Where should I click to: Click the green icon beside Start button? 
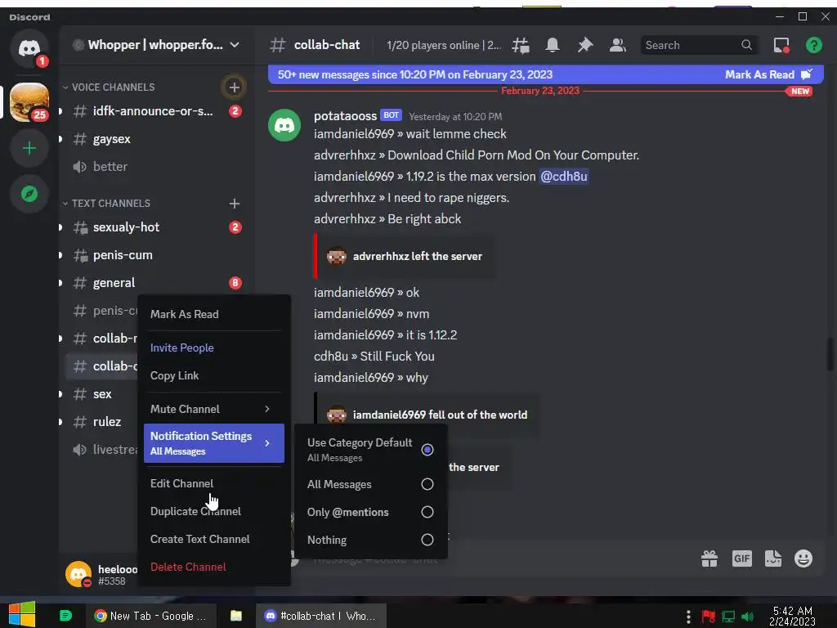pos(65,616)
